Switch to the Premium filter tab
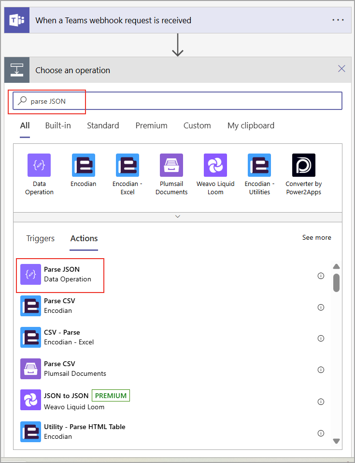The width and height of the screenshot is (355, 463). 151,125
